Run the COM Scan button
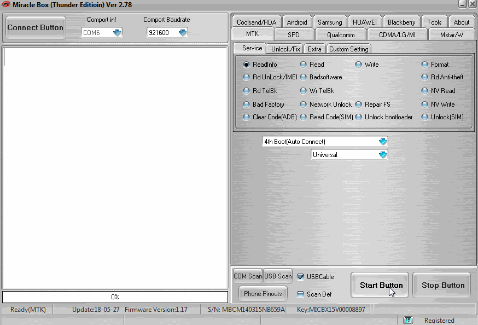The image size is (478, 325). 247,276
